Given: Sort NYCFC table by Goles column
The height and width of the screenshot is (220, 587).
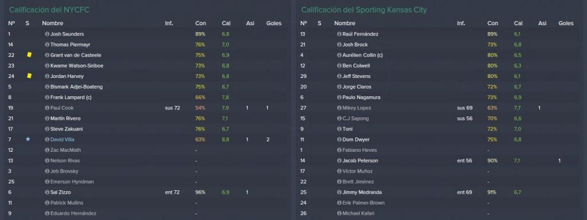Looking at the screenshot, I should [273, 23].
